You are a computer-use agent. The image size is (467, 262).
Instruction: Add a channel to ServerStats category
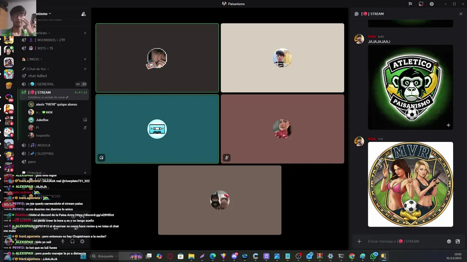point(85,33)
